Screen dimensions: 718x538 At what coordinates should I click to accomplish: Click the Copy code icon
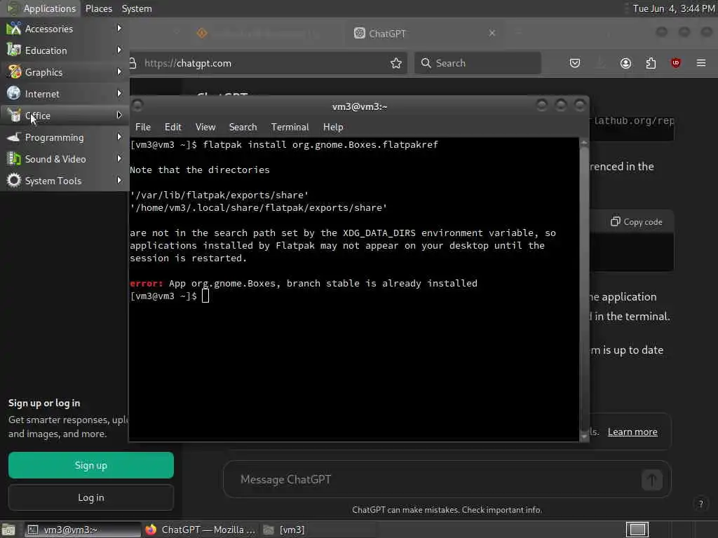(616, 221)
